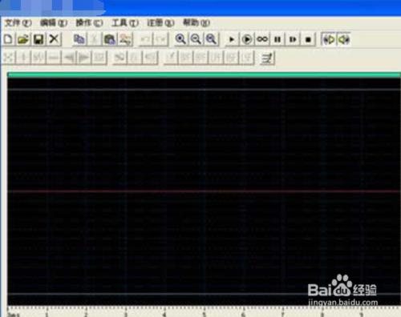Click the copy icon in the toolbar
The height and width of the screenshot is (317, 401).
click(79, 39)
